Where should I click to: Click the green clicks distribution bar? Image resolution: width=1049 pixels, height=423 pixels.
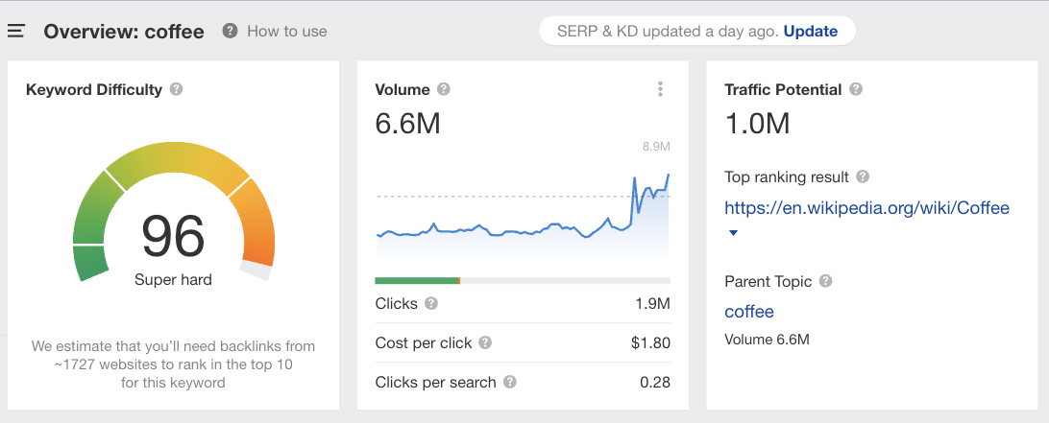417,280
